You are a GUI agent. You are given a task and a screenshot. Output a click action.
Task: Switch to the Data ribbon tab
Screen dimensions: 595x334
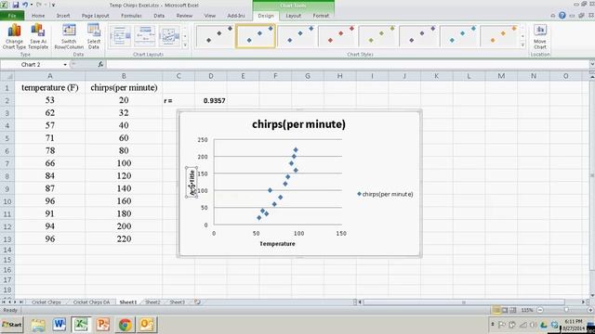[x=159, y=16]
